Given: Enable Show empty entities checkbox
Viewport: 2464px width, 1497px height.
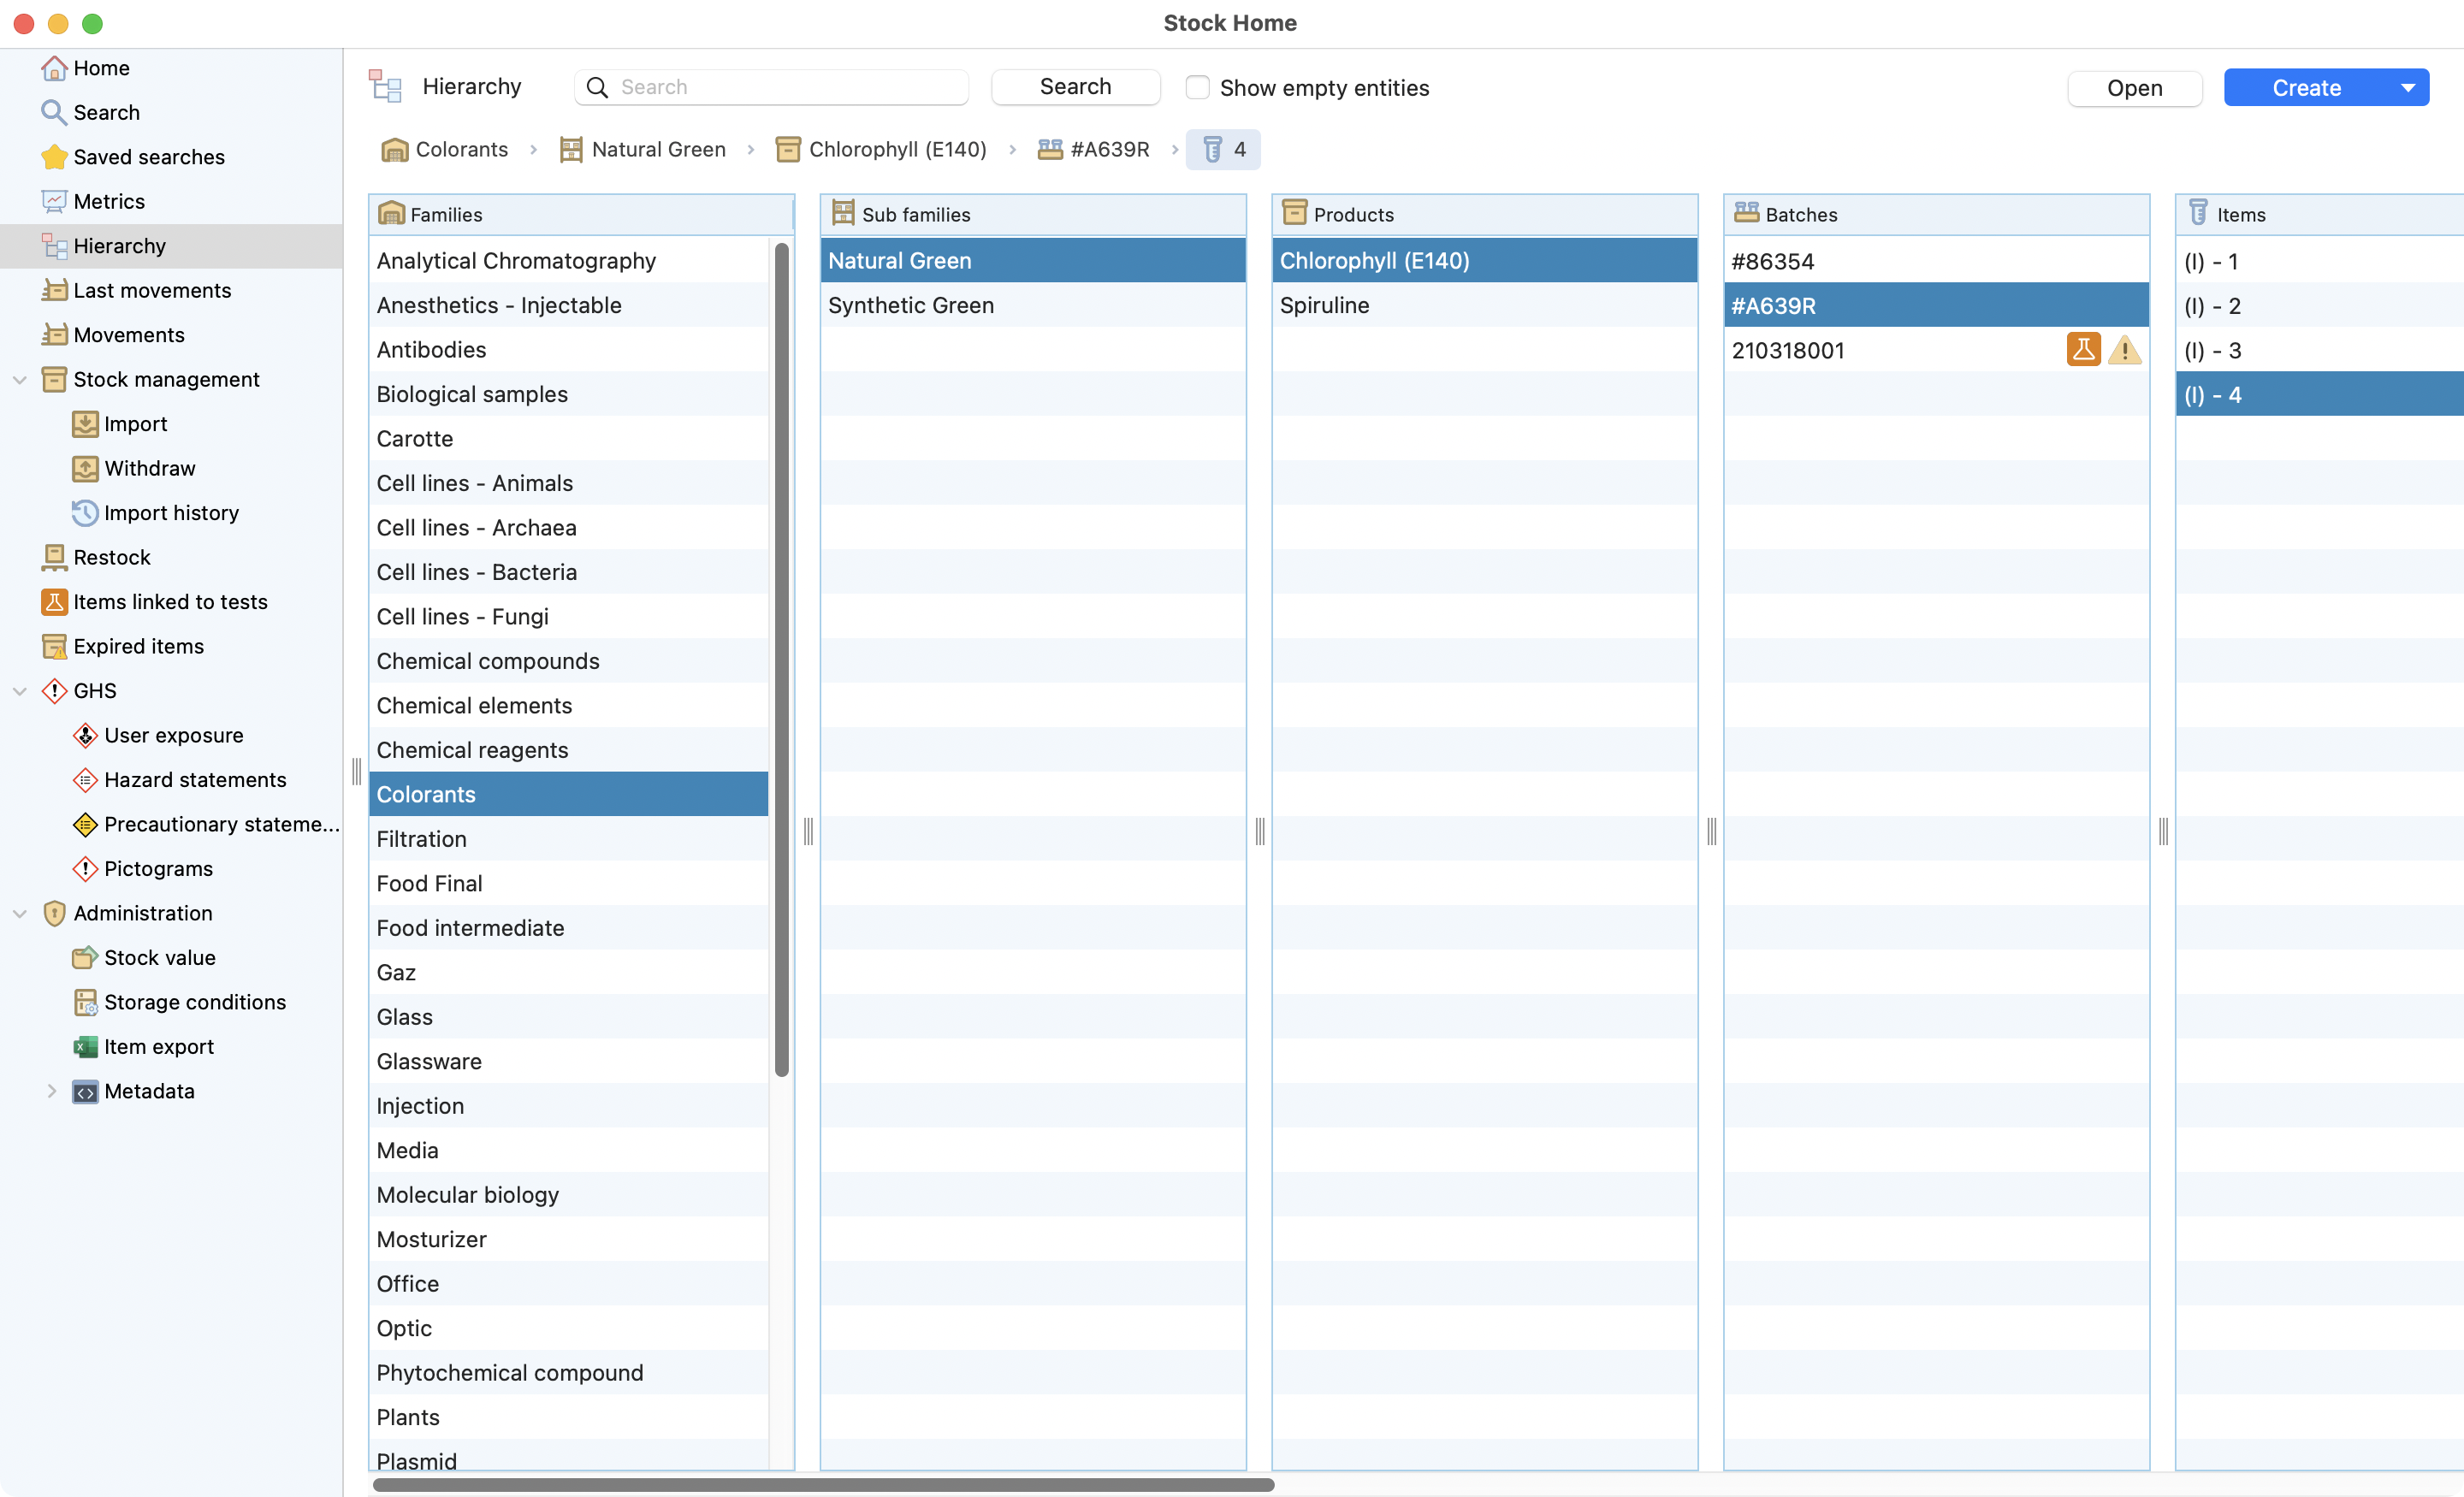Looking at the screenshot, I should [1197, 88].
